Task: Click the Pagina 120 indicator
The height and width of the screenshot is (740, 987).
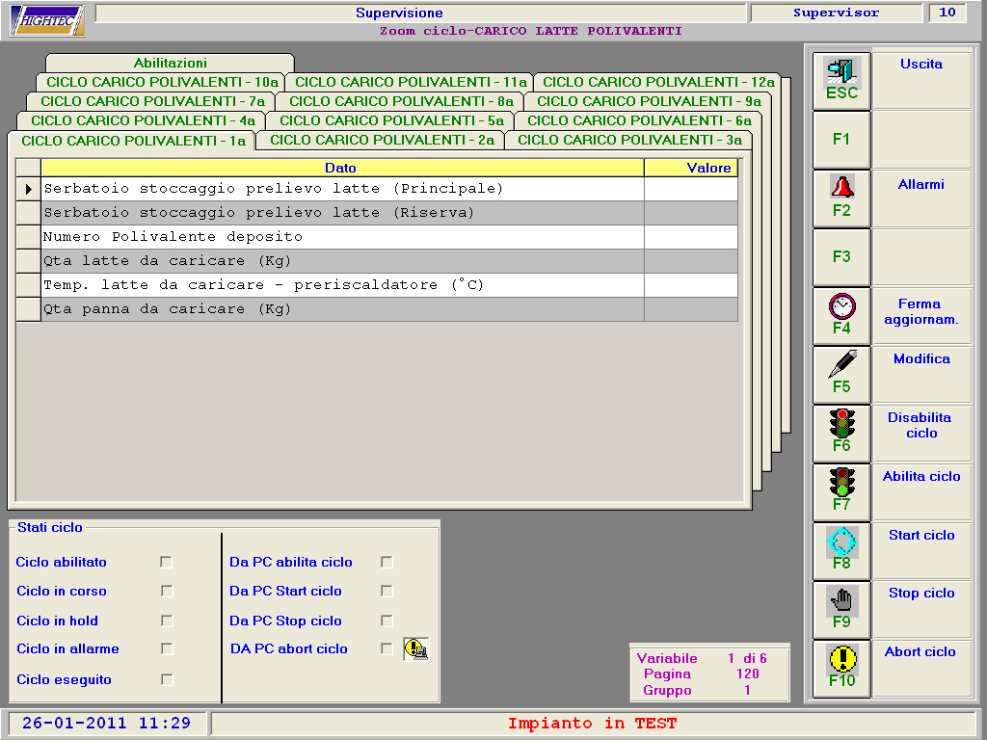Action: pyautogui.click(x=701, y=674)
